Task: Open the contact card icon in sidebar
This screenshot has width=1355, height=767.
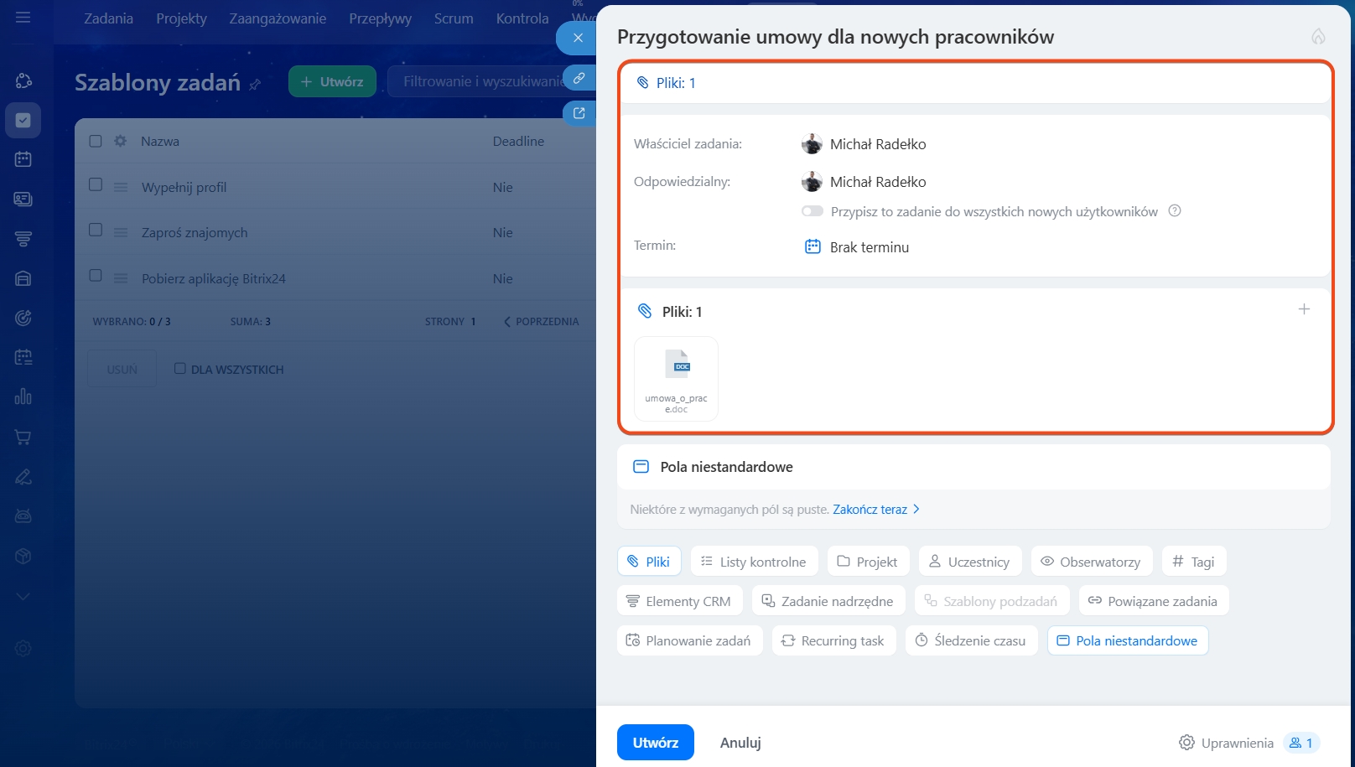Action: tap(23, 199)
